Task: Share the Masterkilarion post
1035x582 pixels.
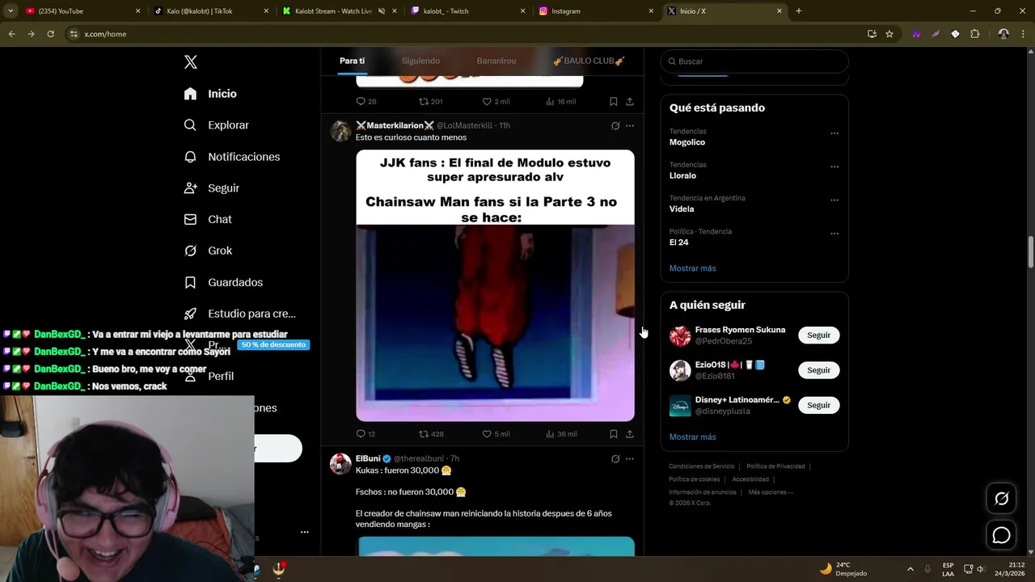Action: click(x=630, y=434)
